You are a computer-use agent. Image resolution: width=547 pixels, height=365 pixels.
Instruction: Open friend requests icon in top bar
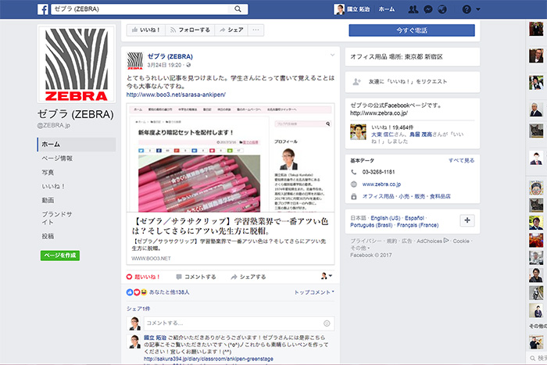tap(413, 9)
